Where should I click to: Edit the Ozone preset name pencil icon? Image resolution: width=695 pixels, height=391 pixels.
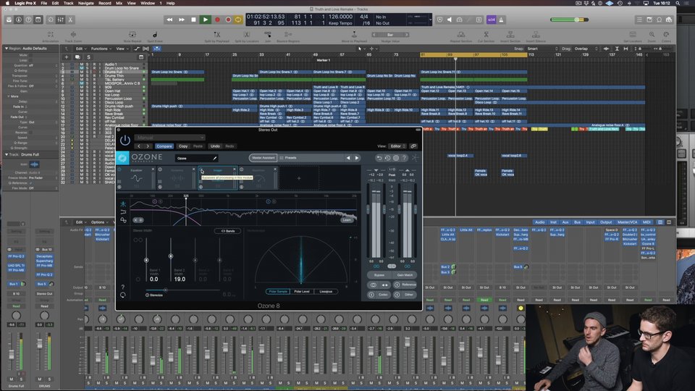point(215,159)
